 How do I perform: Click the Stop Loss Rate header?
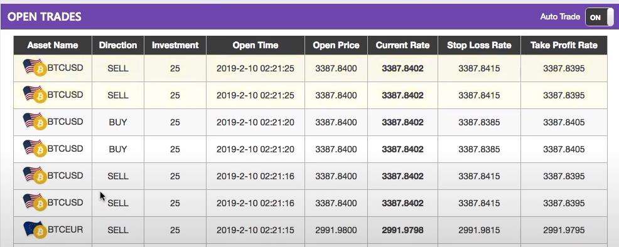tap(479, 45)
